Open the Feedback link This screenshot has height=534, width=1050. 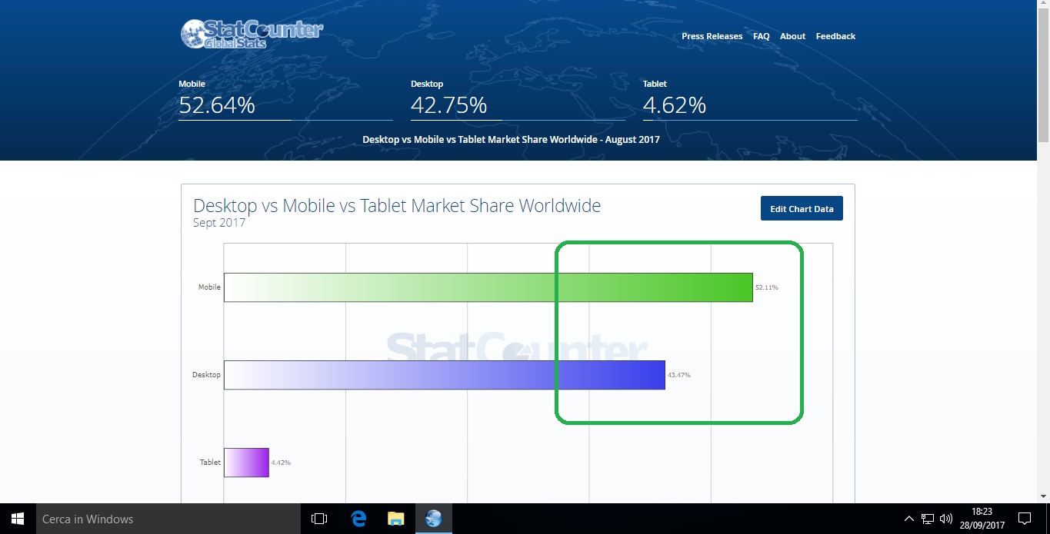tap(835, 36)
